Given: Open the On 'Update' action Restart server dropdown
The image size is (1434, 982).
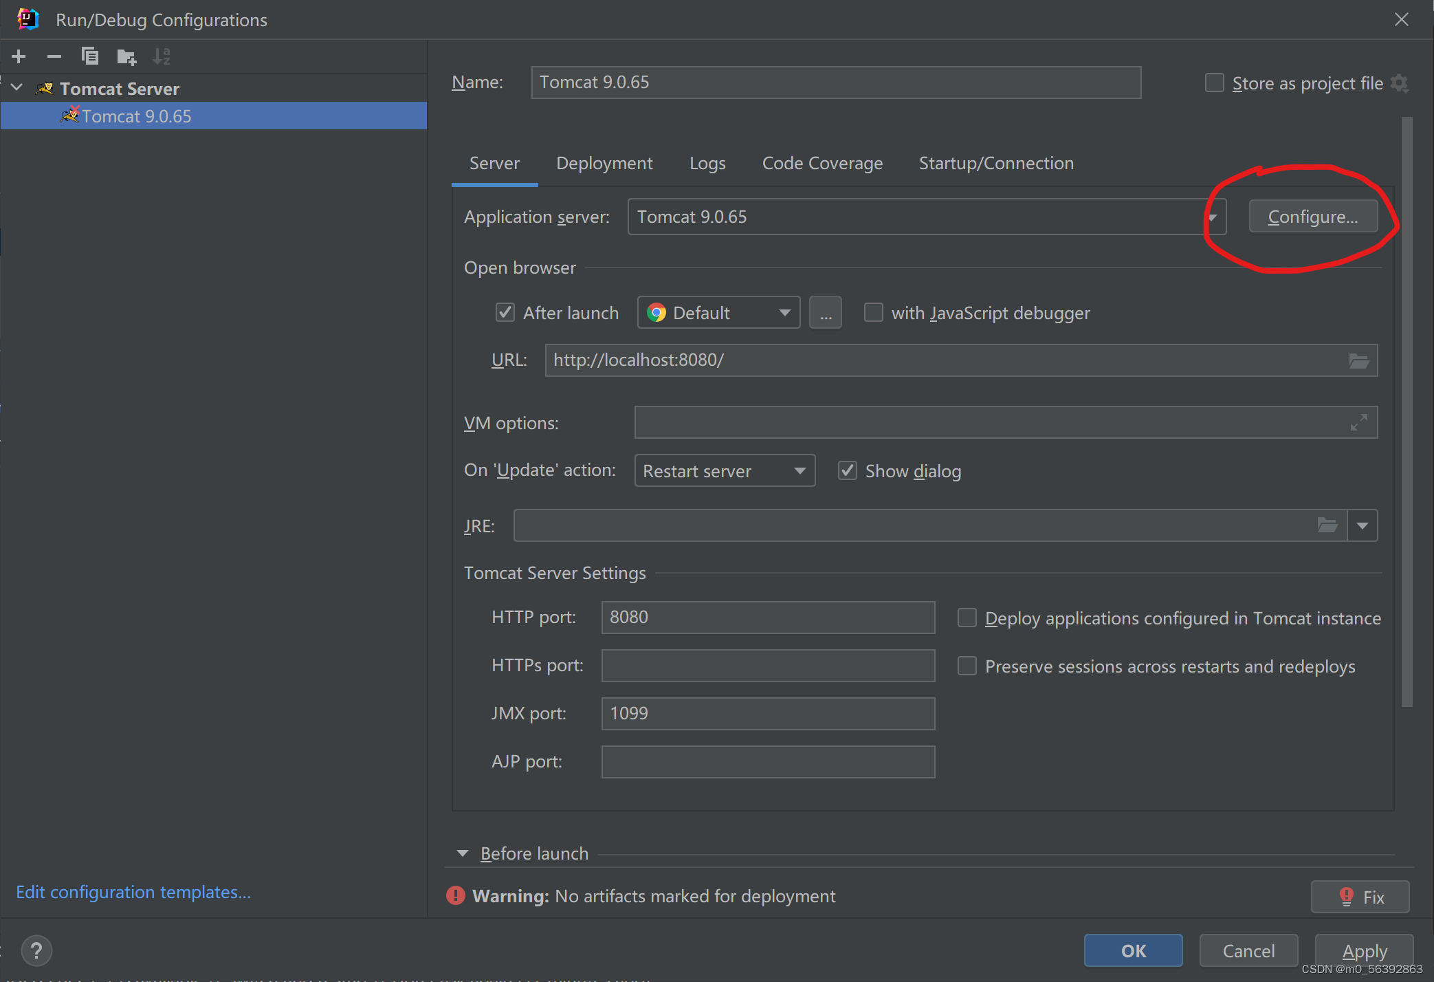Looking at the screenshot, I should pos(725,471).
